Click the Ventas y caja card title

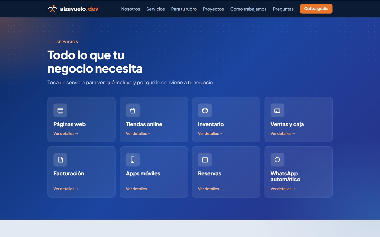coord(287,124)
